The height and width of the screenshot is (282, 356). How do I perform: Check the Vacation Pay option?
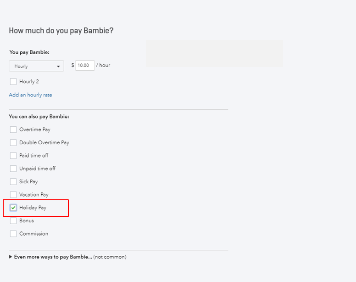tap(13, 195)
